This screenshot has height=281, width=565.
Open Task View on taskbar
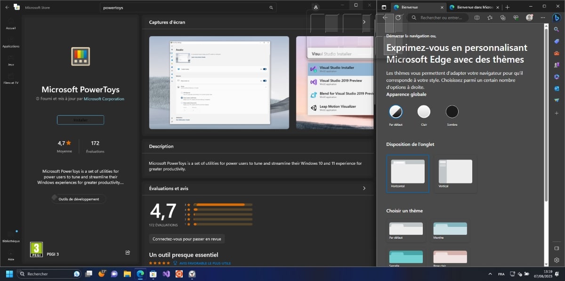click(88, 273)
